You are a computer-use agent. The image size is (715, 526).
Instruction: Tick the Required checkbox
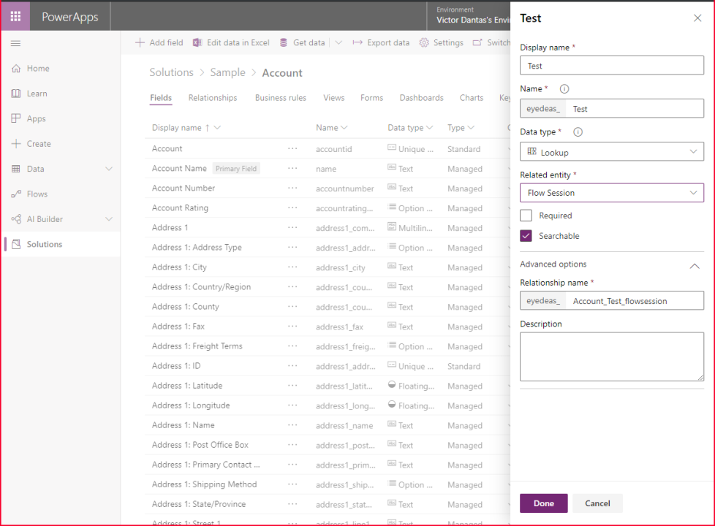(526, 215)
